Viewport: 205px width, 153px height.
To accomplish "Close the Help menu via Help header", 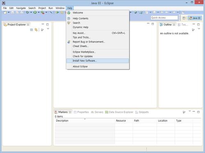I will pos(70,8).
